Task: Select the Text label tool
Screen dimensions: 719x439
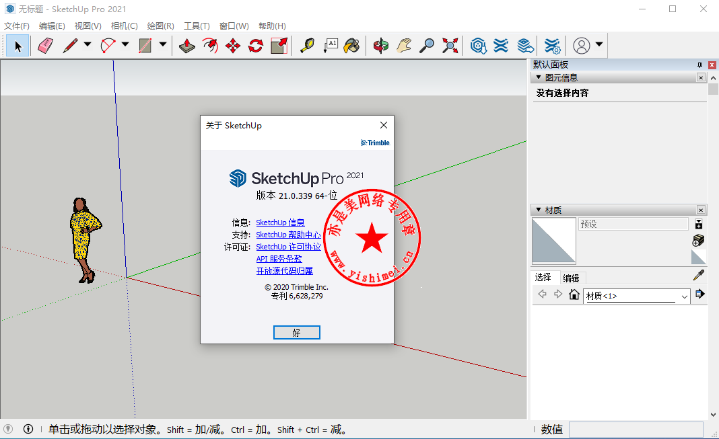Action: (331, 46)
